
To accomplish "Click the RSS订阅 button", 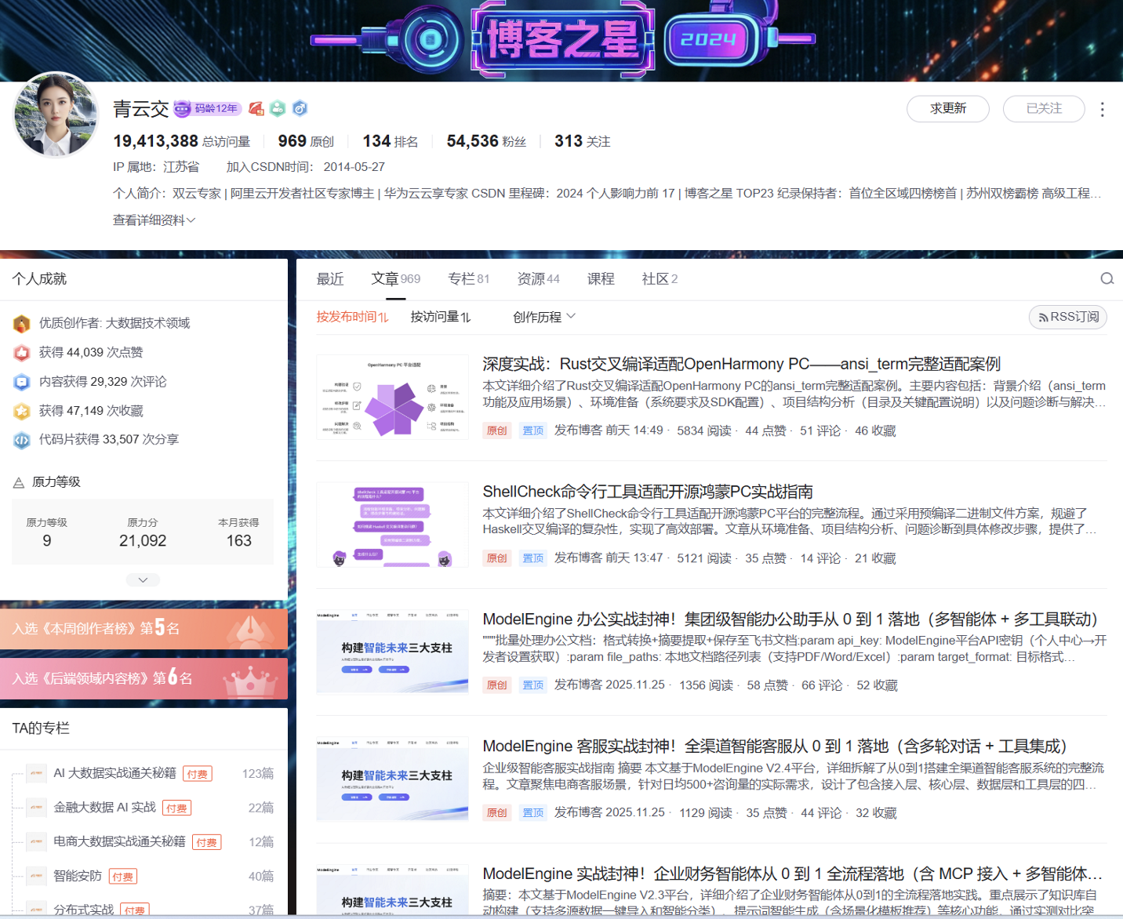I will point(1068,317).
